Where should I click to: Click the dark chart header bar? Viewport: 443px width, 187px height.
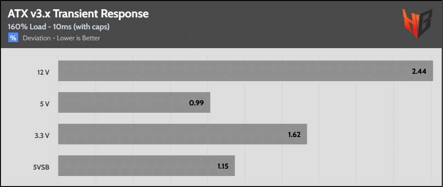pyautogui.click(x=222, y=24)
